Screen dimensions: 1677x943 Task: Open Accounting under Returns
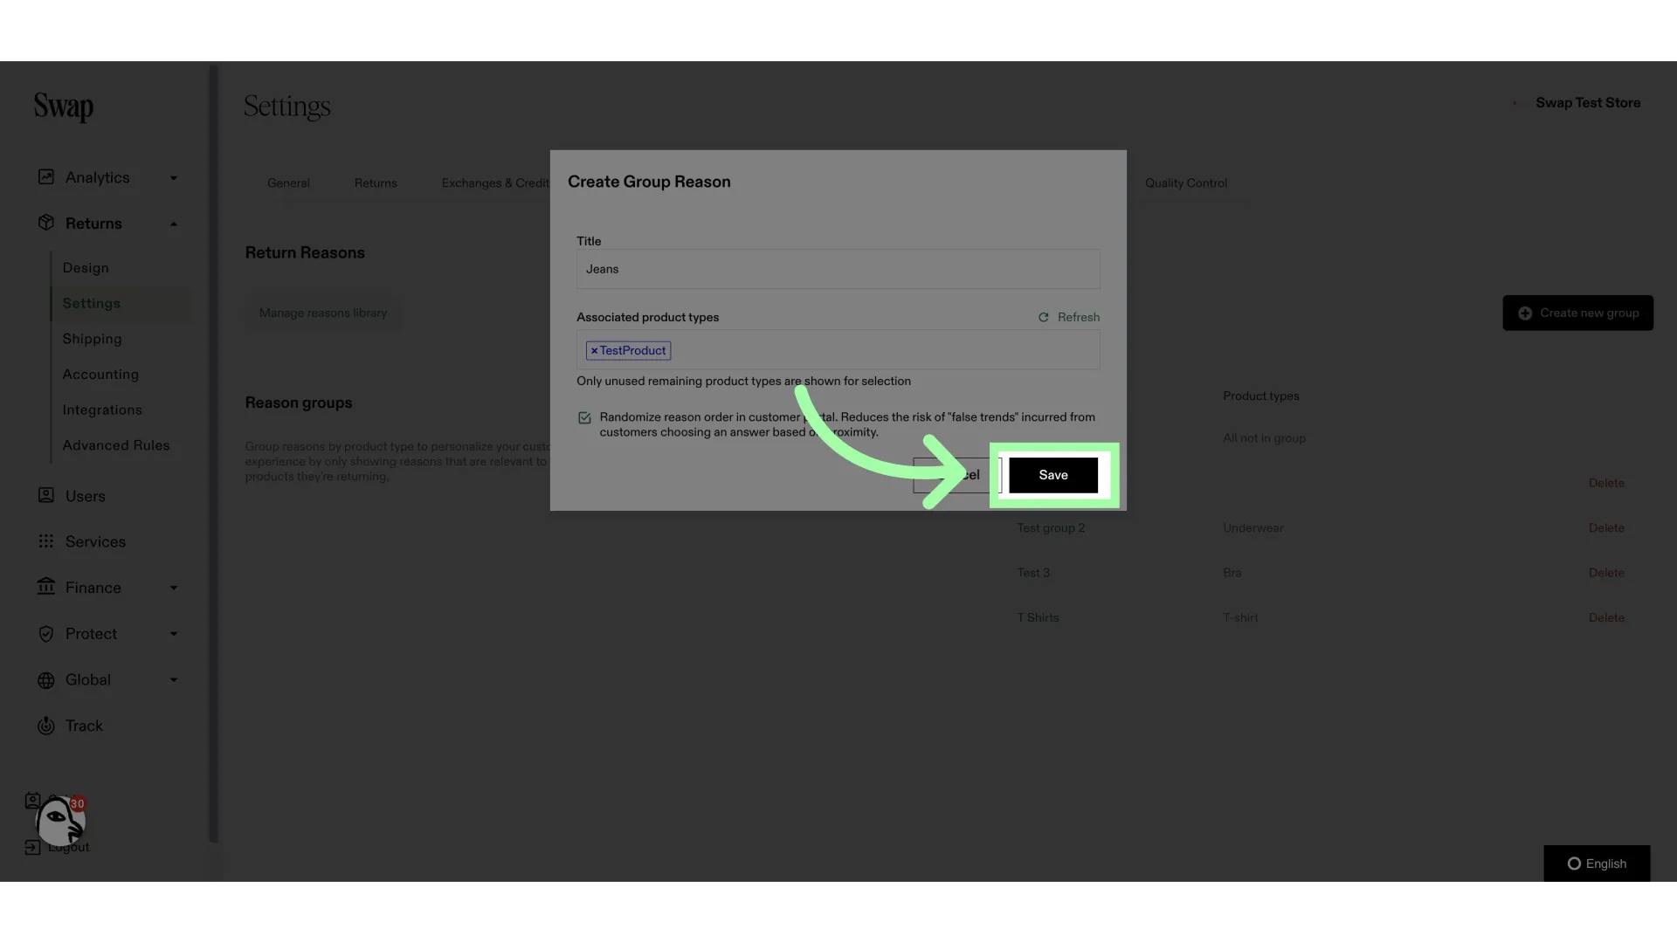(x=100, y=375)
